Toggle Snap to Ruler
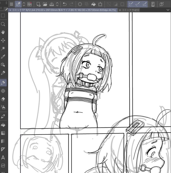 click(131, 4)
